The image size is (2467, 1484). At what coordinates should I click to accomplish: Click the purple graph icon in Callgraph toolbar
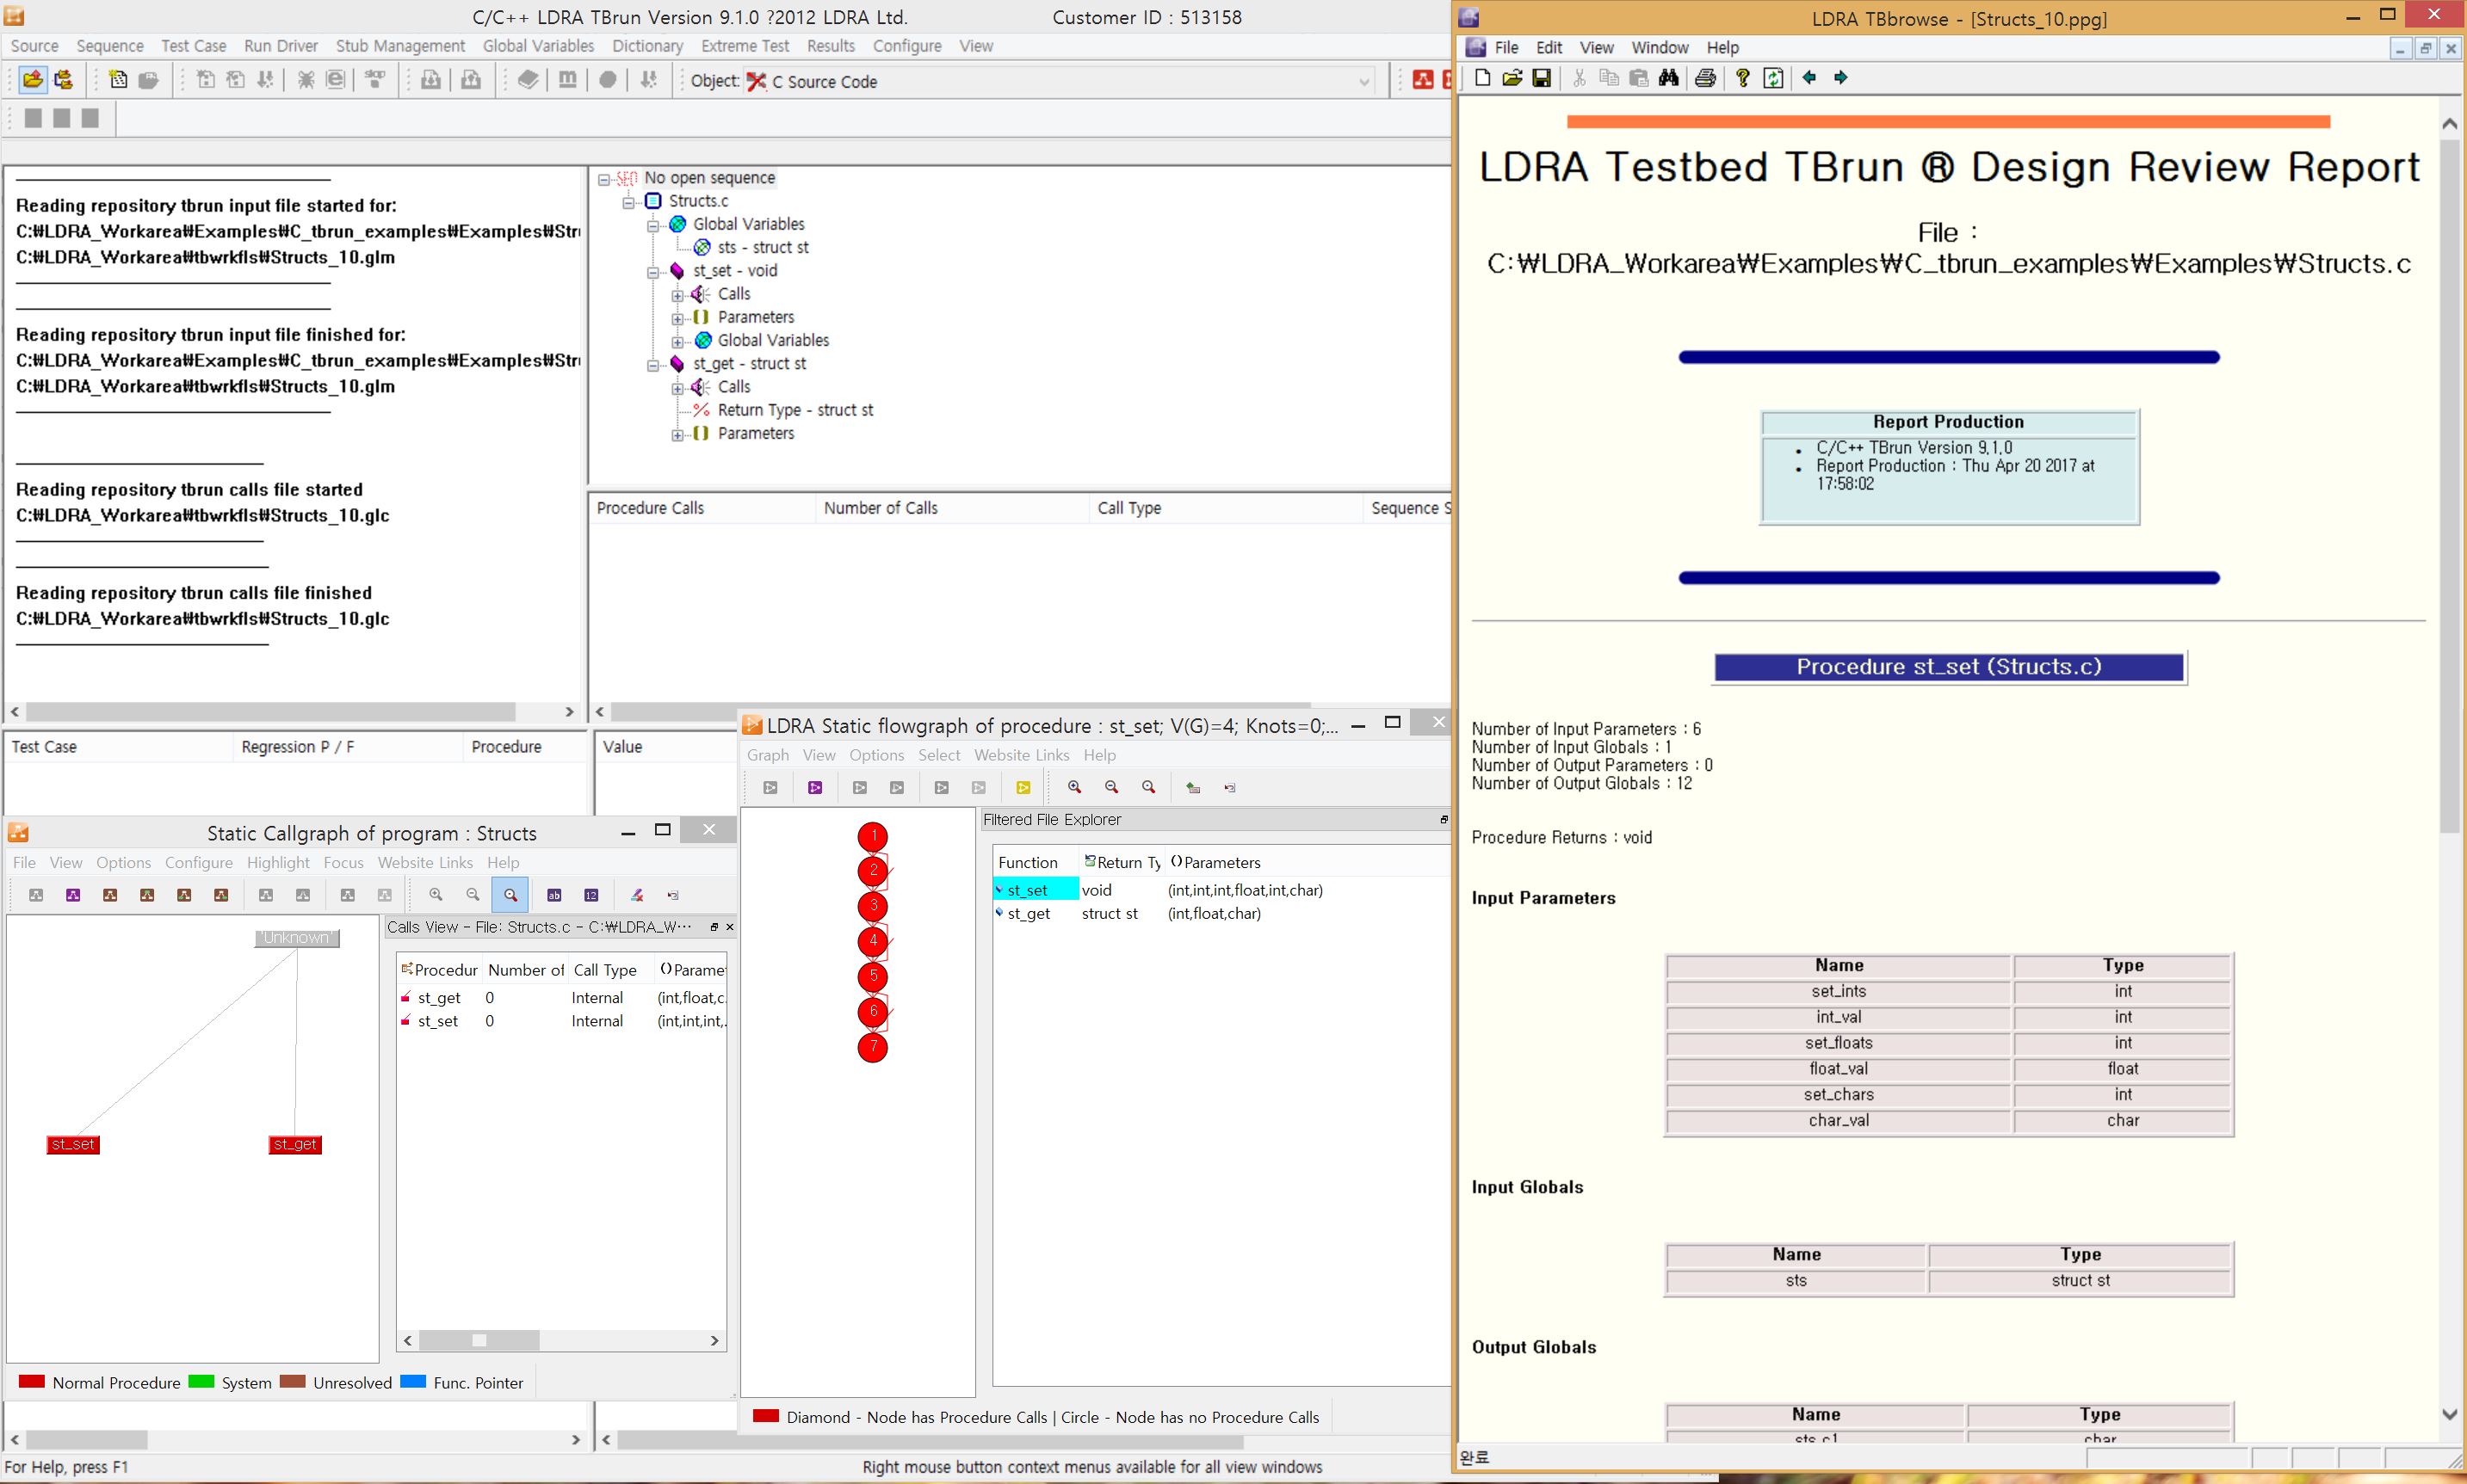(73, 895)
